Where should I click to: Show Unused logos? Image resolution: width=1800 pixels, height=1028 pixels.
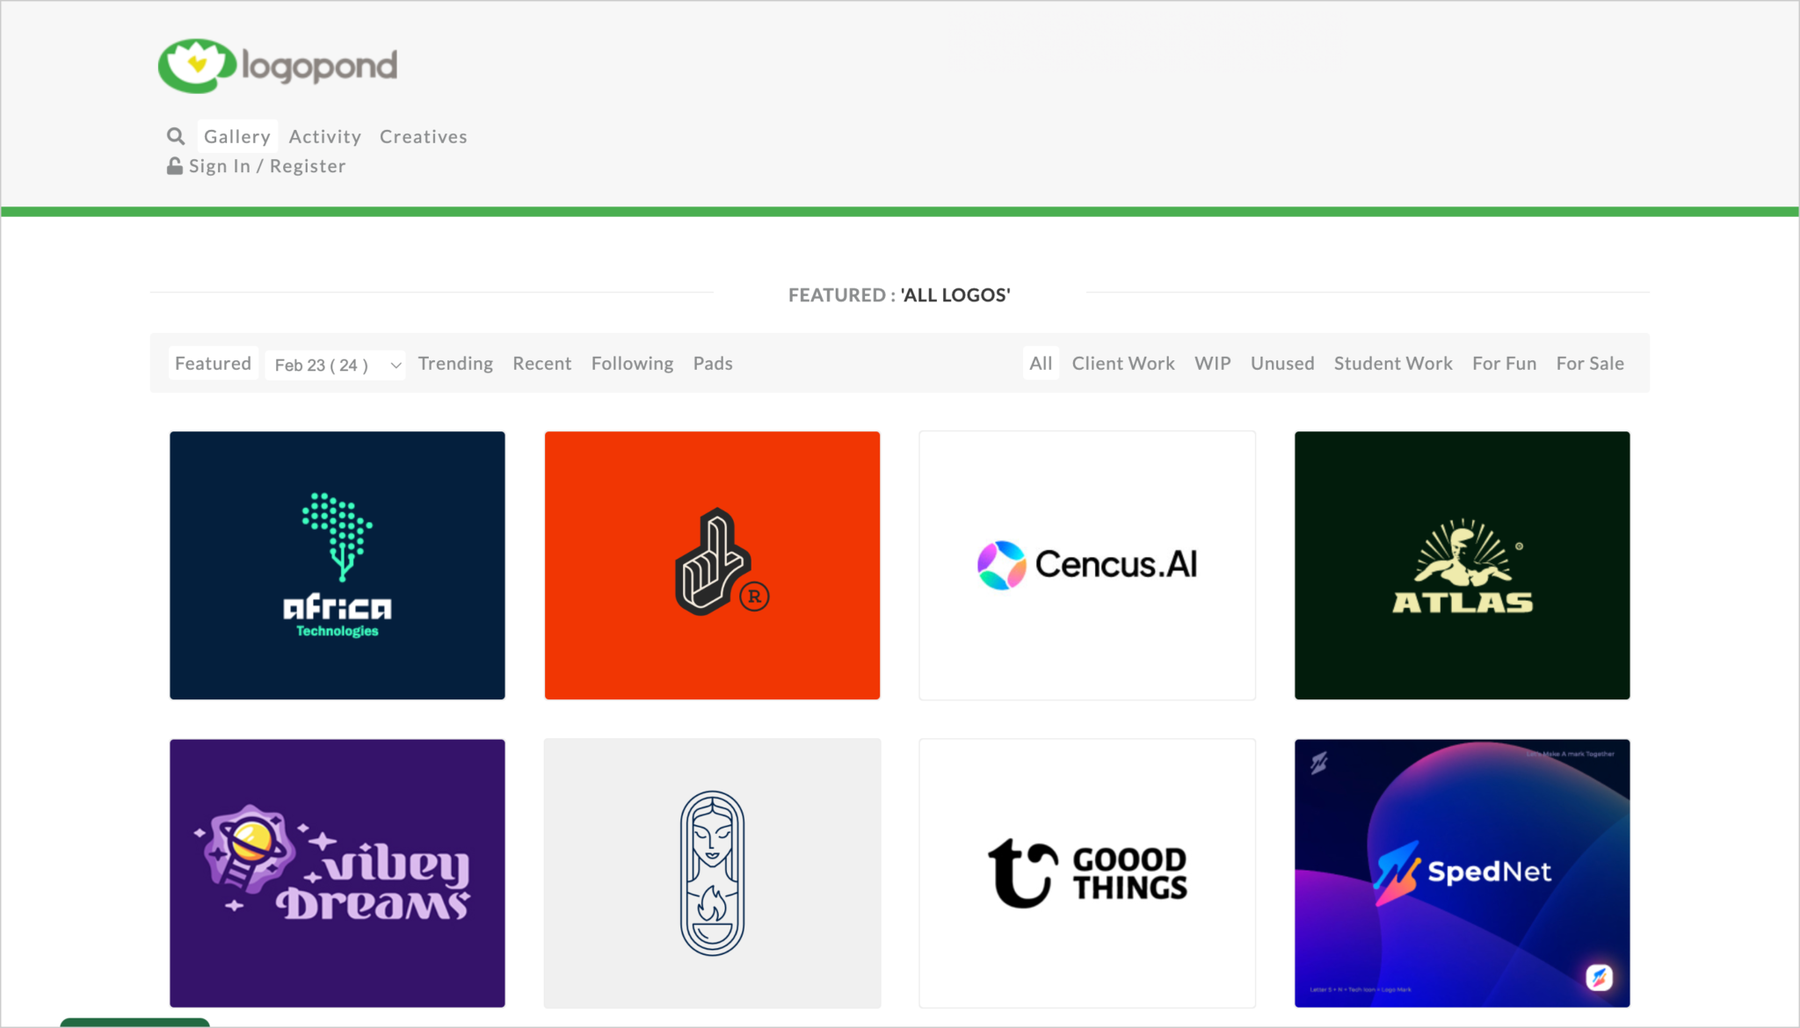tap(1281, 363)
